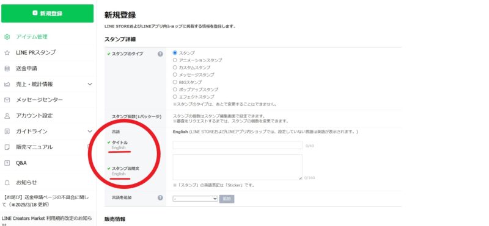Open アカウント設定 in sidebar
Image resolution: width=489 pixels, height=226 pixels.
(x=34, y=116)
